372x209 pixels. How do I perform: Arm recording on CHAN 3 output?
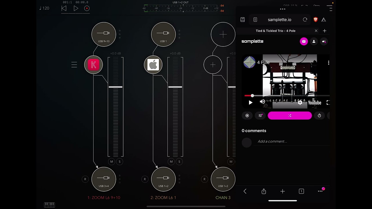[204, 179]
